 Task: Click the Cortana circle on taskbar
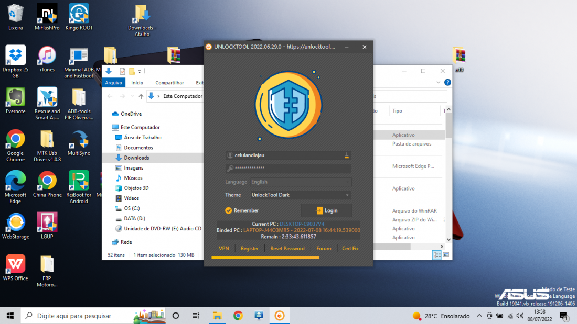pos(176,316)
